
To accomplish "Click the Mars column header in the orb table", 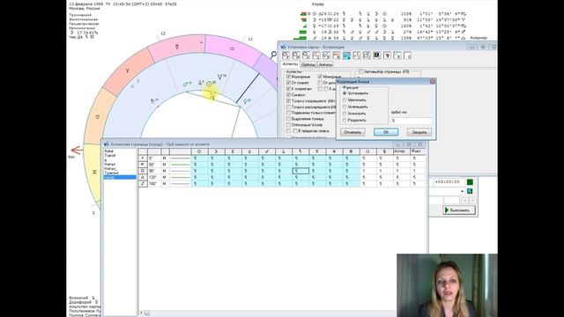I will point(266,151).
